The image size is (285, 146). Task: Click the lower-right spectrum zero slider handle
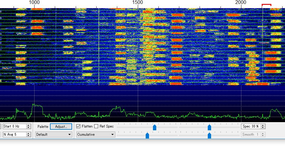coord(209,135)
